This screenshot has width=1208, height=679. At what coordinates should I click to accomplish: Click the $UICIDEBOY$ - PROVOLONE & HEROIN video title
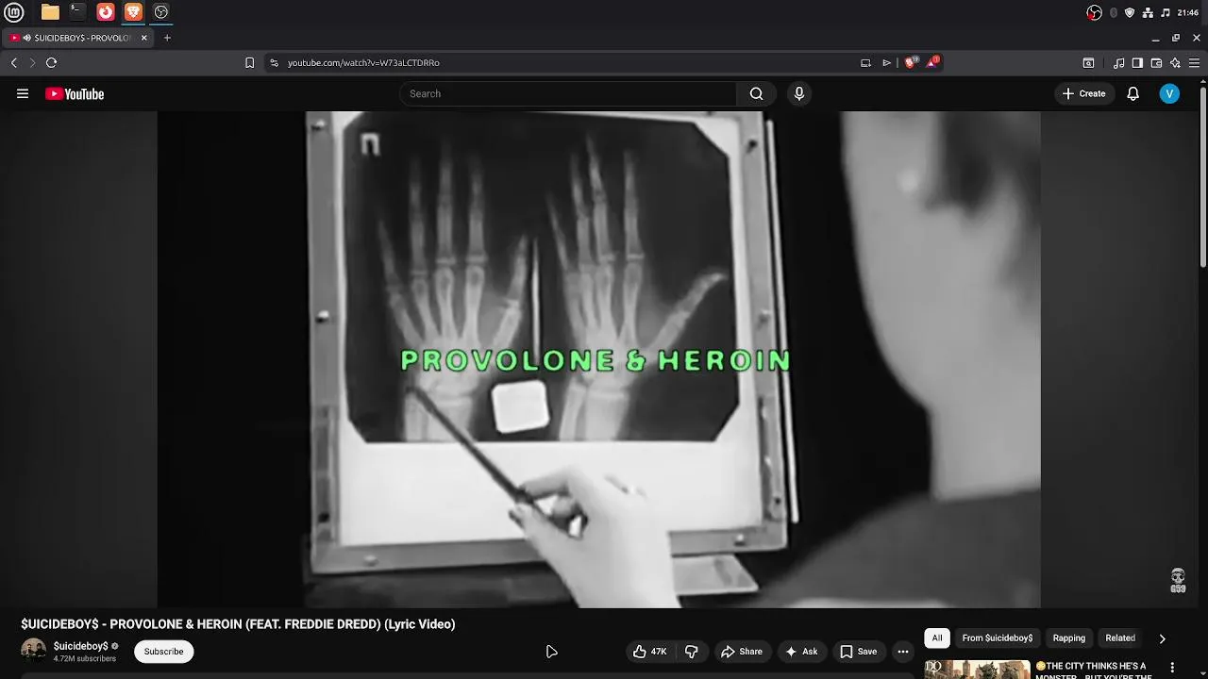point(238,624)
